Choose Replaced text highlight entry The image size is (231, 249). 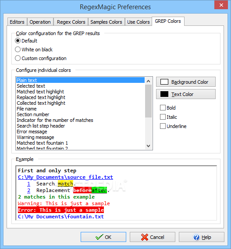[x=80, y=97]
